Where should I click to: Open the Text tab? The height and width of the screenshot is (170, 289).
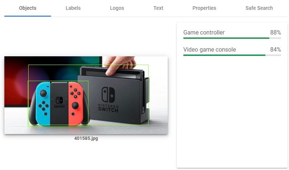coord(158,8)
